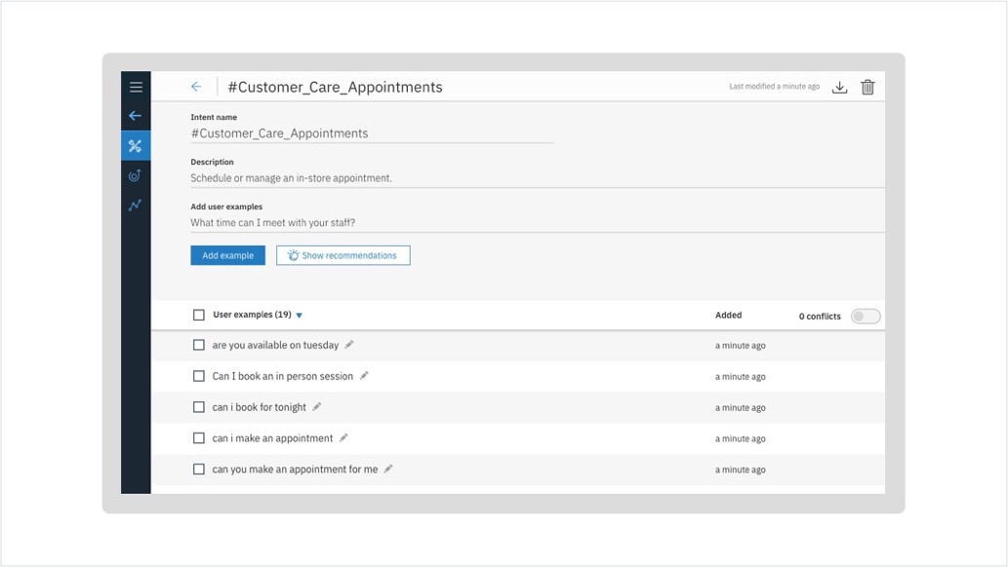The height and width of the screenshot is (567, 1008).
Task: Click the Add example button
Action: coord(227,255)
